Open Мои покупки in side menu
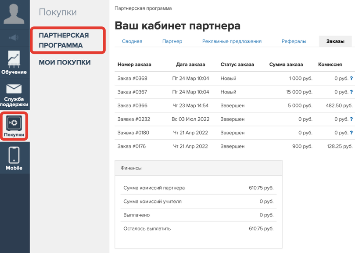Viewport: 355px width, 253px height. point(65,62)
